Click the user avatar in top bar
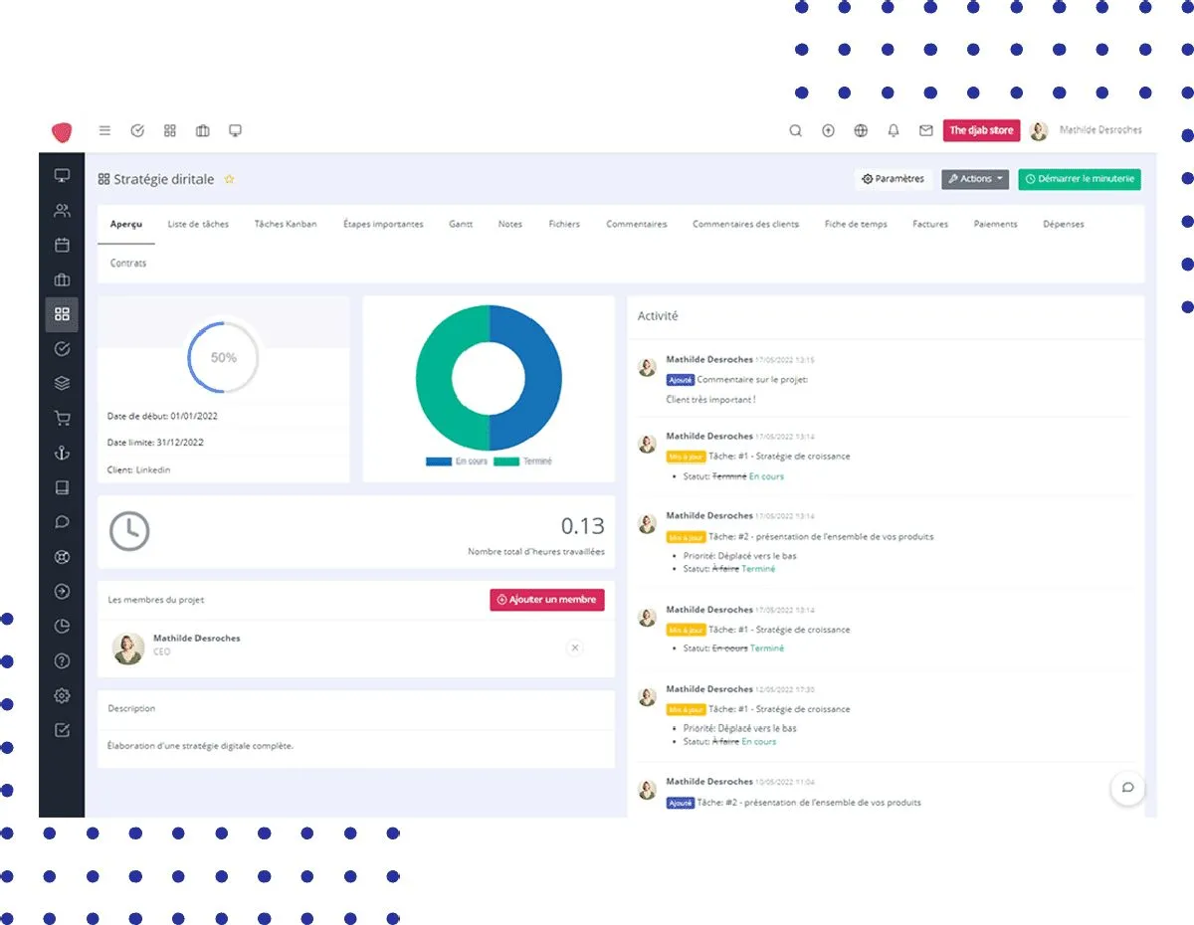The image size is (1194, 925). point(1039,130)
